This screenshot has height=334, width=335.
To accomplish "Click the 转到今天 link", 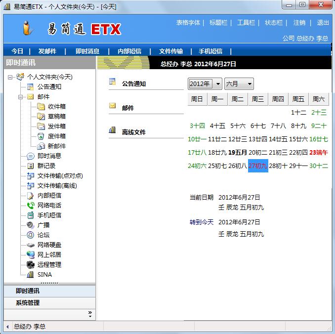I will click(x=202, y=222).
